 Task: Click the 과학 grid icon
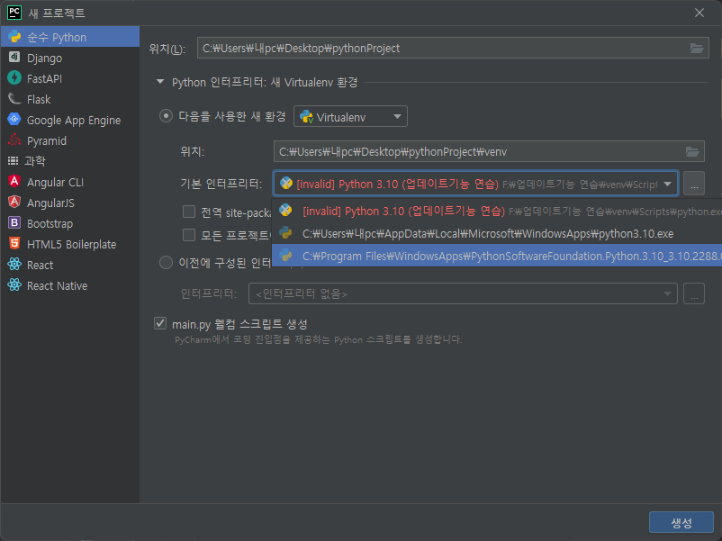tap(14, 161)
